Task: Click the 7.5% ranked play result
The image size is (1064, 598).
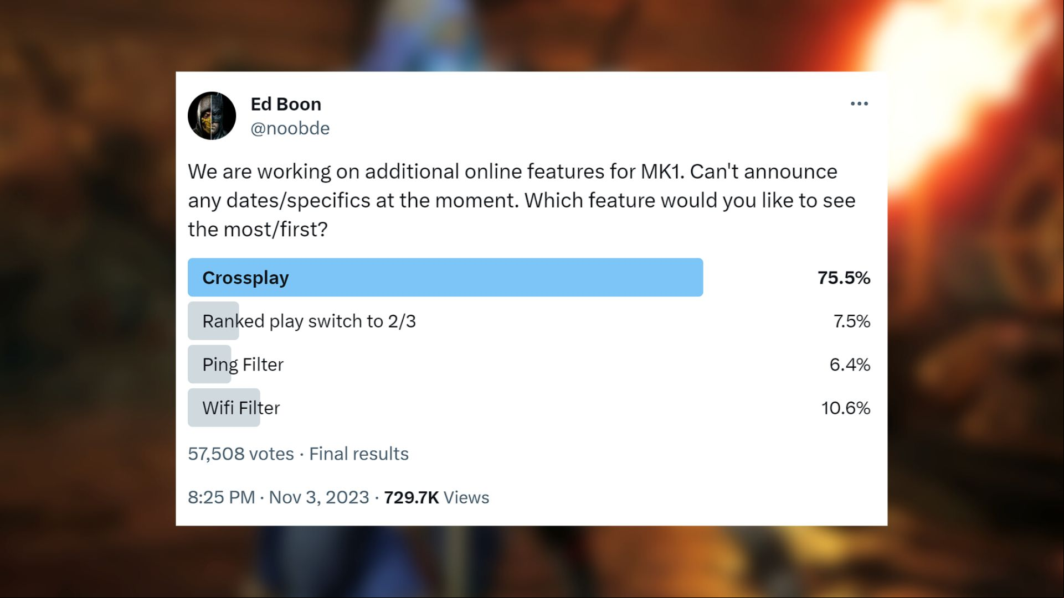Action: click(851, 321)
